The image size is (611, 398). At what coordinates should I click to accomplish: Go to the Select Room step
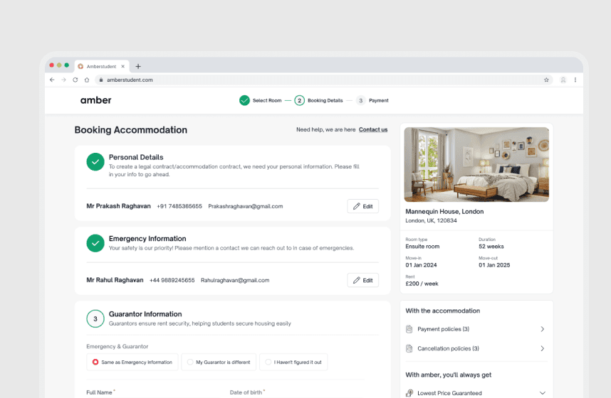pyautogui.click(x=267, y=100)
